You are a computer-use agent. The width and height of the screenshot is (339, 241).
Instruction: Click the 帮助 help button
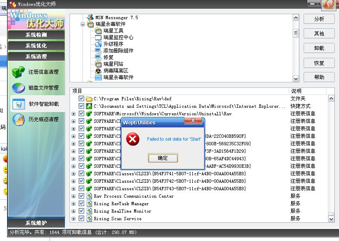click(x=319, y=77)
